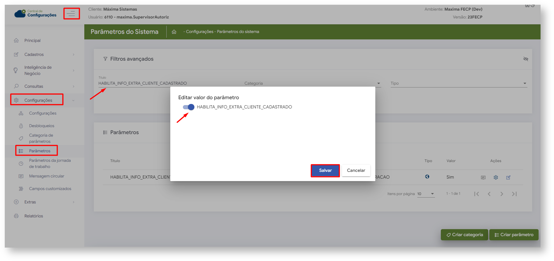Click the edit pencil icon in Ações
This screenshot has width=554, height=261.
pos(508,177)
